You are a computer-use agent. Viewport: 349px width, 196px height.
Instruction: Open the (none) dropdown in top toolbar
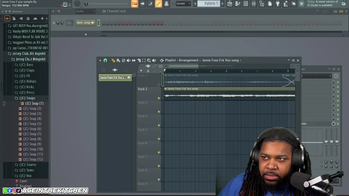(183, 4)
